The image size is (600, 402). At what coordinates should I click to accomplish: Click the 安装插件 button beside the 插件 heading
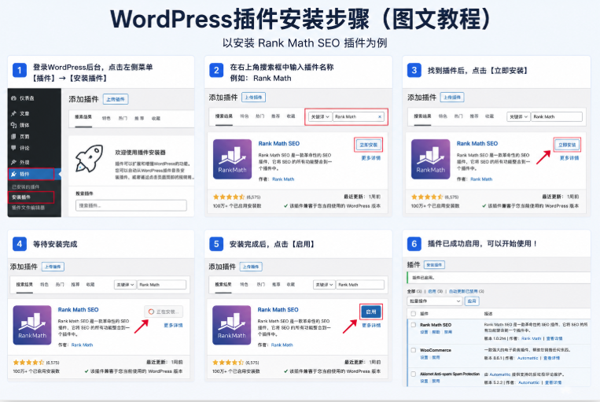pyautogui.click(x=434, y=265)
